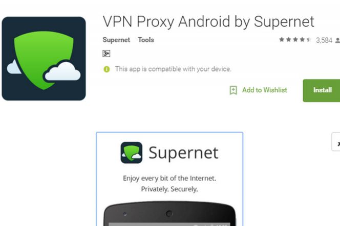
Task: Click the 3,584 ratings count
Action: 324,40
